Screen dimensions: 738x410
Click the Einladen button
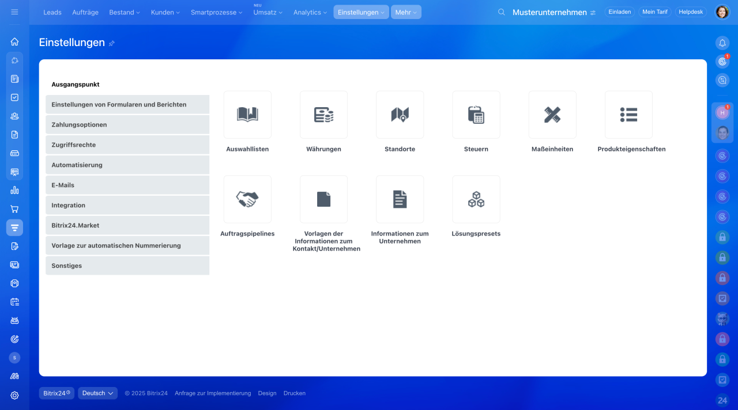(620, 12)
